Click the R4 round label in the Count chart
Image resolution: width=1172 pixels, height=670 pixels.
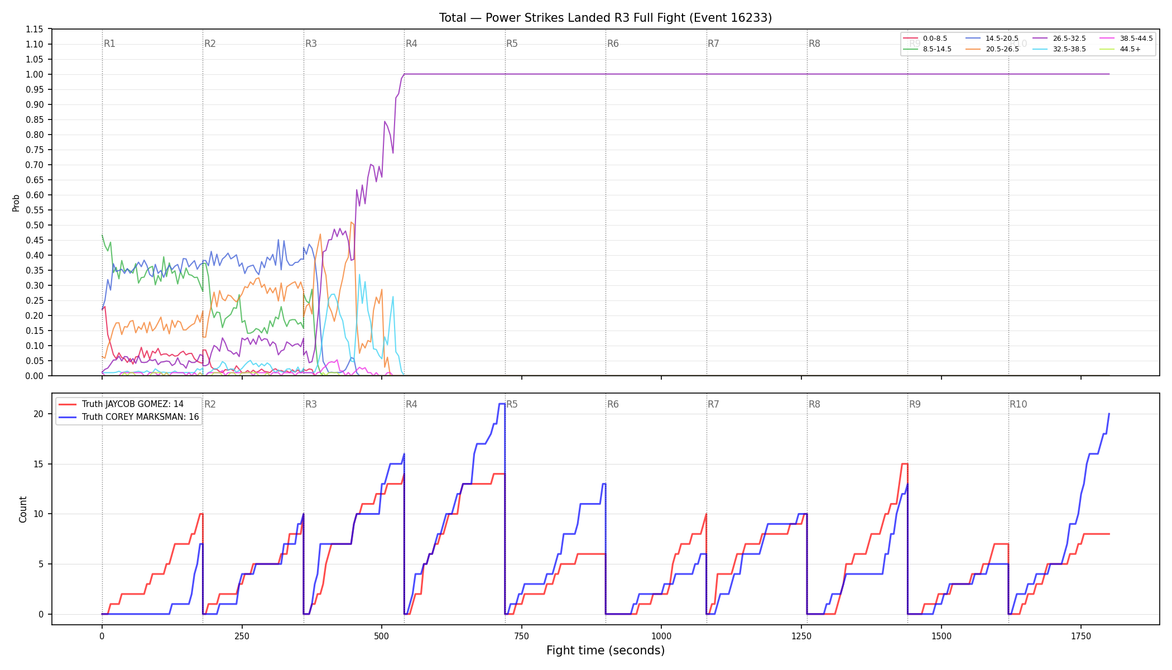(x=411, y=404)
